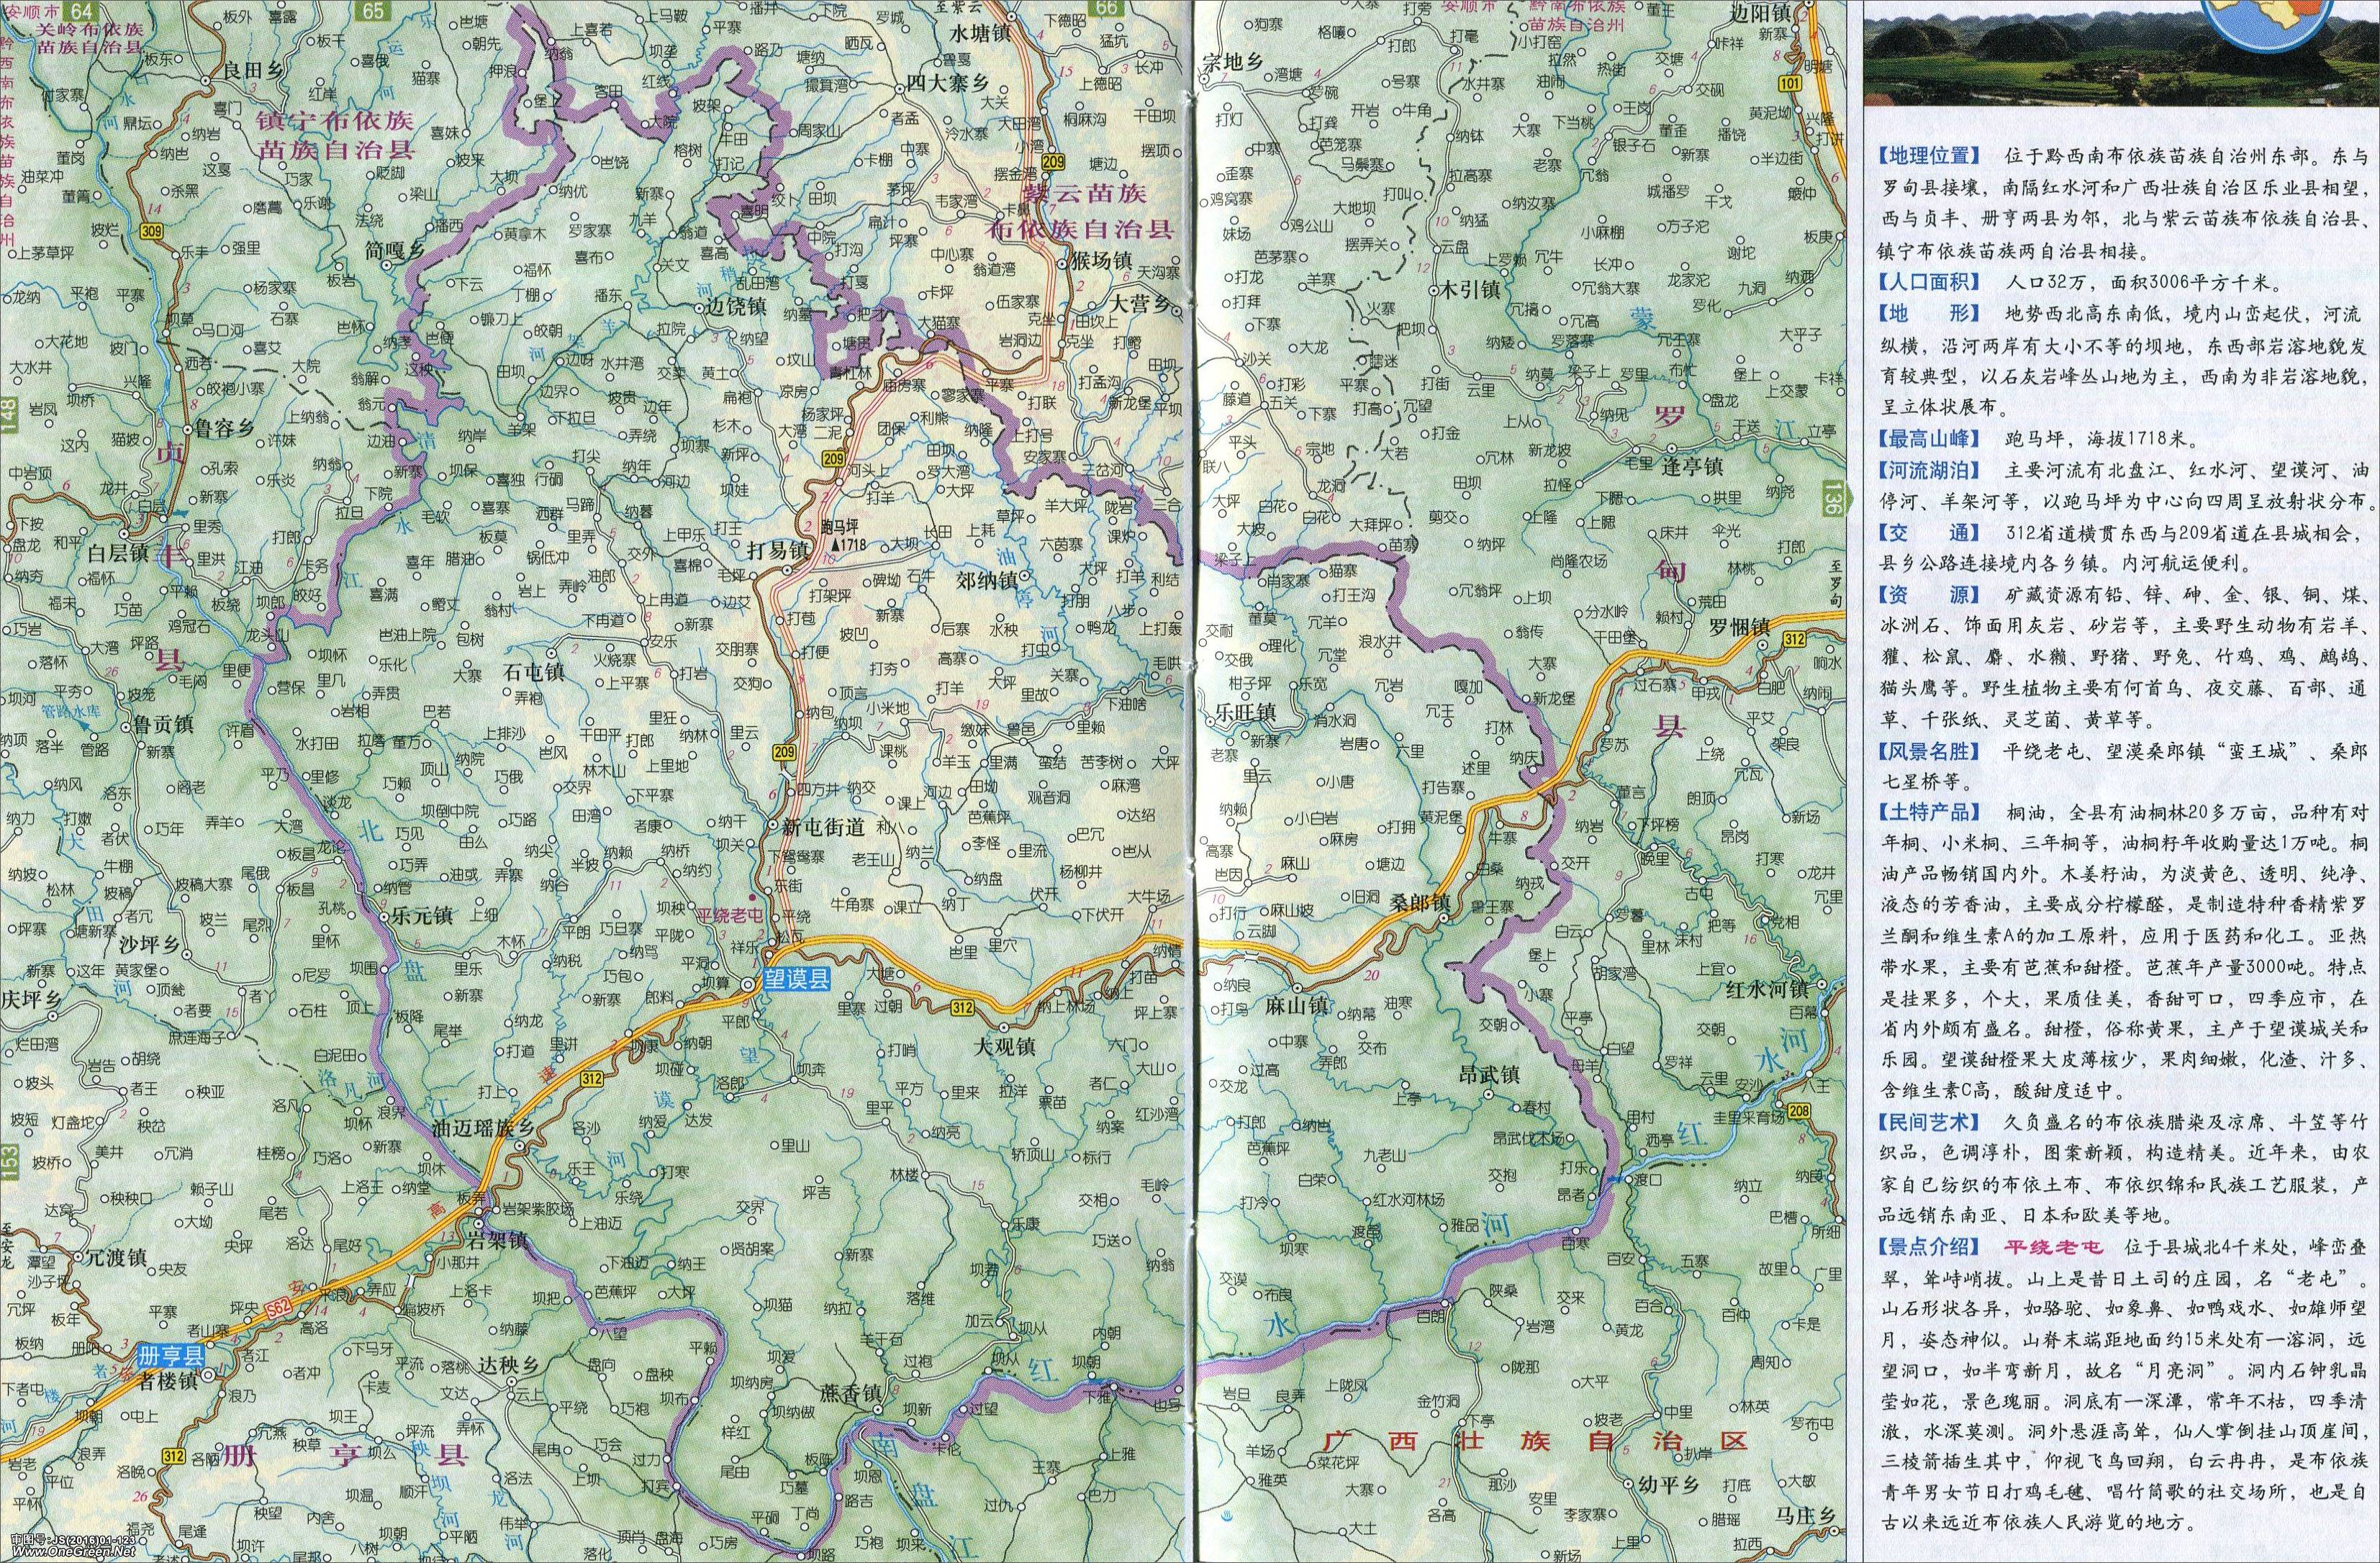
Task: Click the 平绕老屯 scenic spot marker
Action: coord(754,897)
